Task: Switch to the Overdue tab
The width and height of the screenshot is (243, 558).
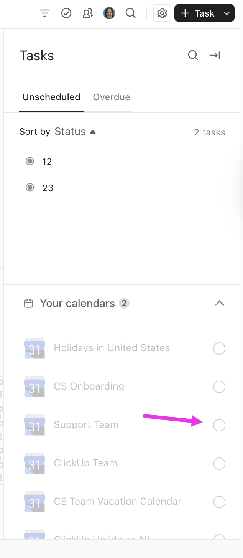Action: 112,97
